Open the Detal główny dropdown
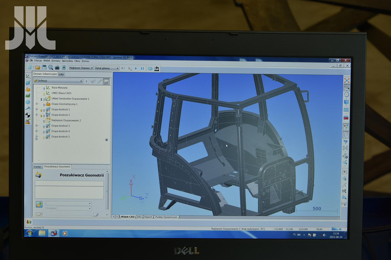Image resolution: width=391 pixels, height=260 pixels. 107,68
